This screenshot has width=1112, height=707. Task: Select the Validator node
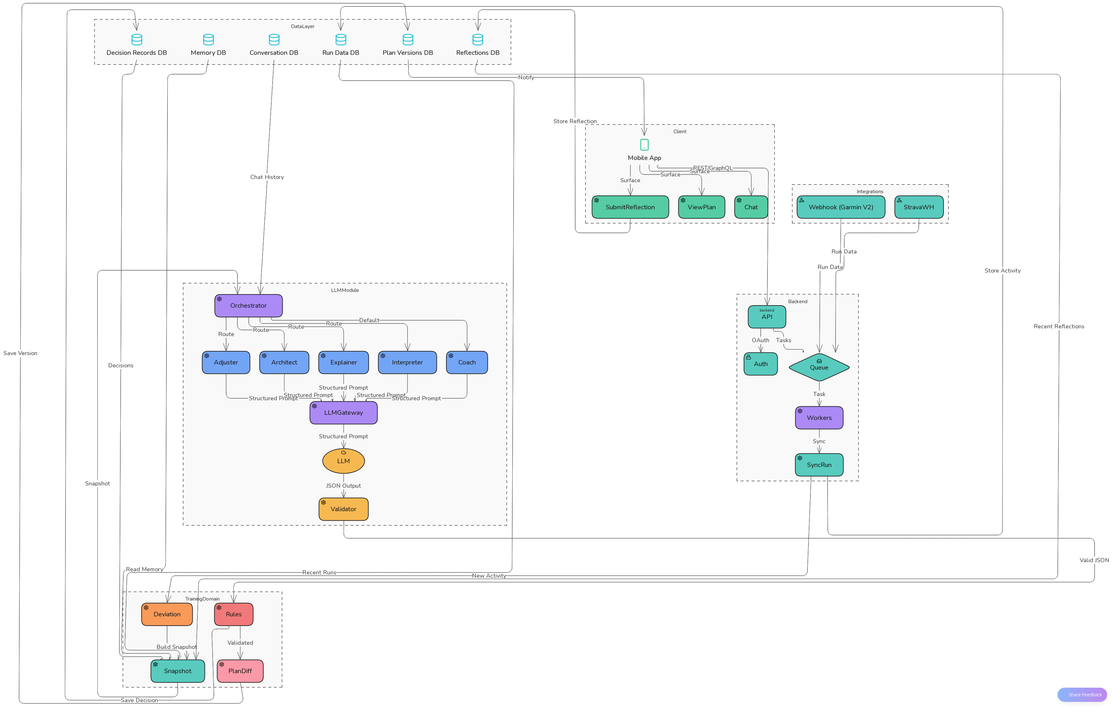point(344,509)
